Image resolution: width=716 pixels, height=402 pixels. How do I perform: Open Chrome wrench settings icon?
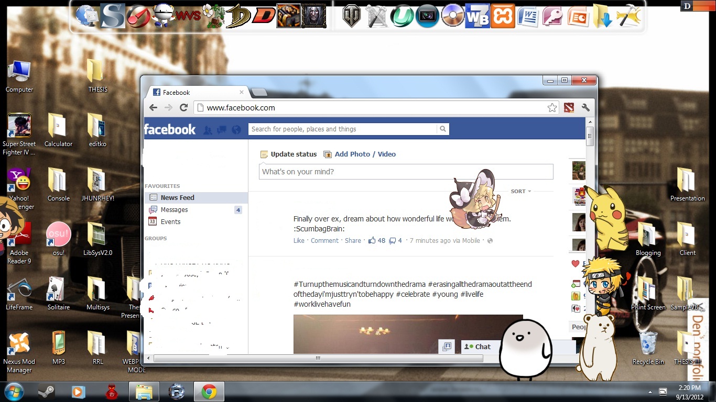tap(586, 107)
